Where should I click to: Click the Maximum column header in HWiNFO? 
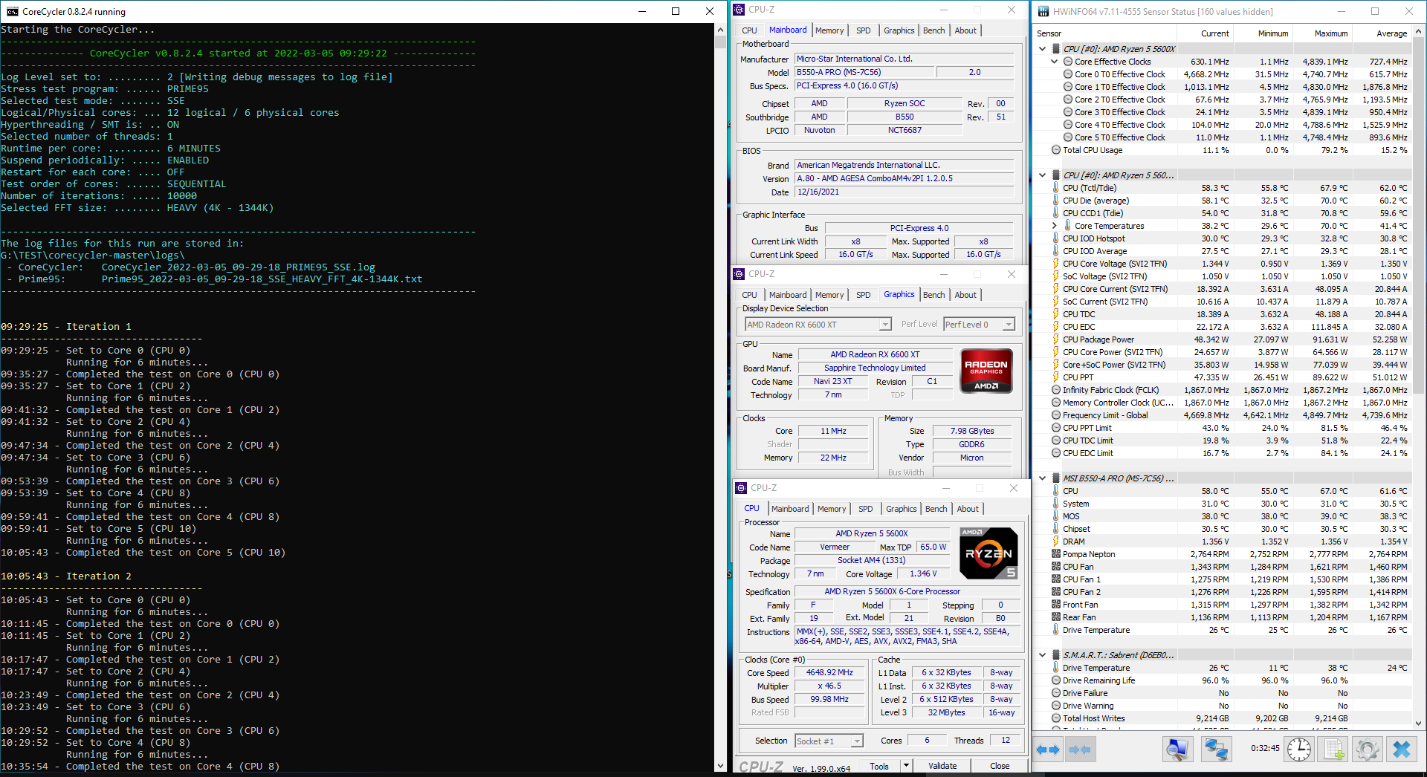[x=1322, y=33]
